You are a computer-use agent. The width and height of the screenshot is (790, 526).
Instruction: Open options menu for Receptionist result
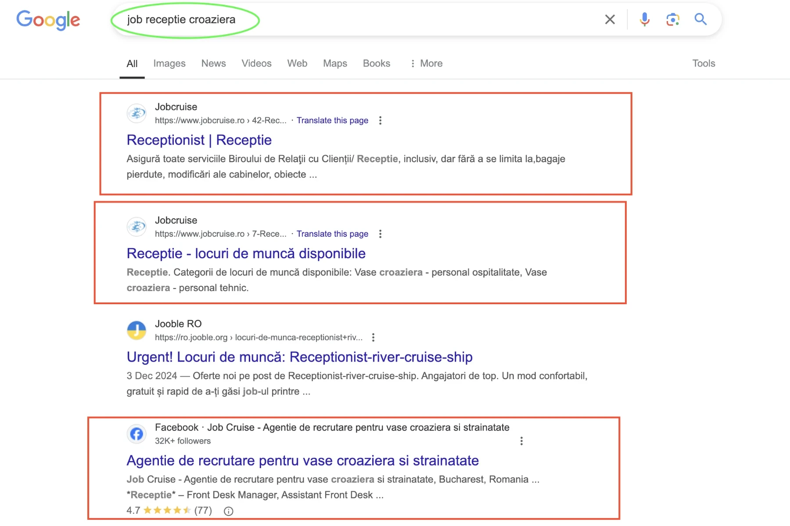pos(380,121)
